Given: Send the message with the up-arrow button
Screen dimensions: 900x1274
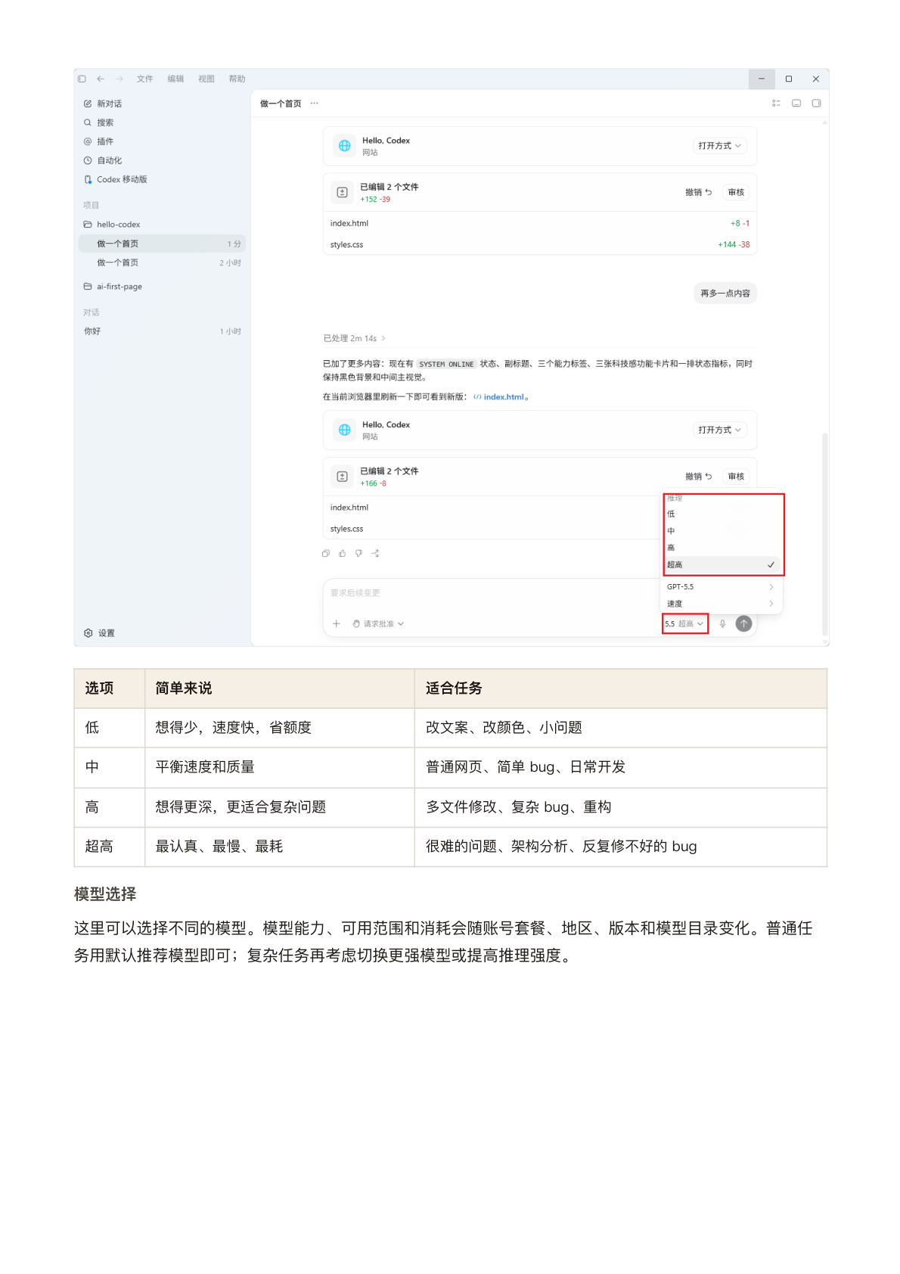Looking at the screenshot, I should tap(744, 623).
